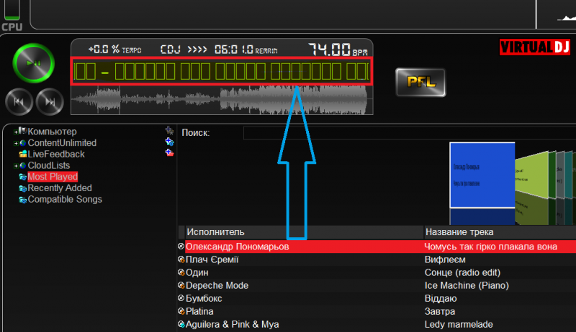Sort by the Название трека column header
576x332 pixels.
point(497,232)
